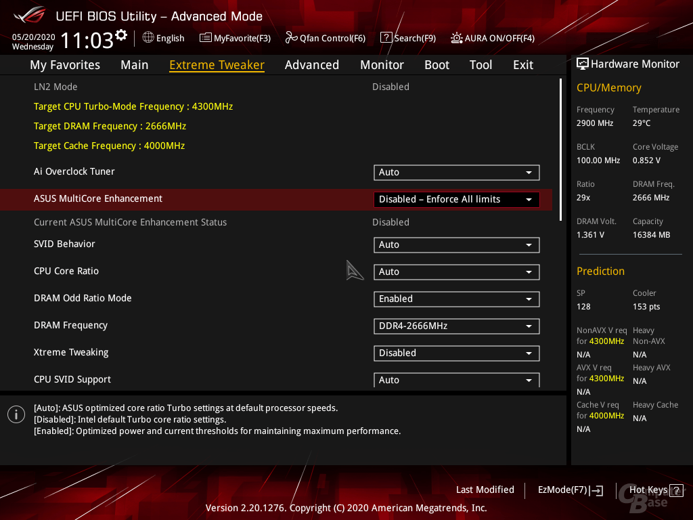Click the 153 pts cooler score

646,307
